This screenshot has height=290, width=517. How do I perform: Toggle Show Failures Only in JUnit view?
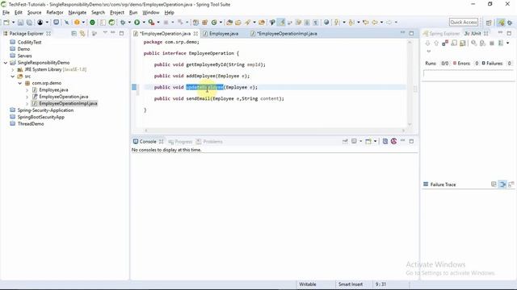[445, 43]
